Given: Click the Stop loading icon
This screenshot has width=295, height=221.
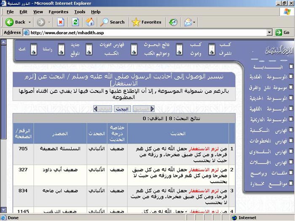Looking at the screenshot, I should 61,22.
